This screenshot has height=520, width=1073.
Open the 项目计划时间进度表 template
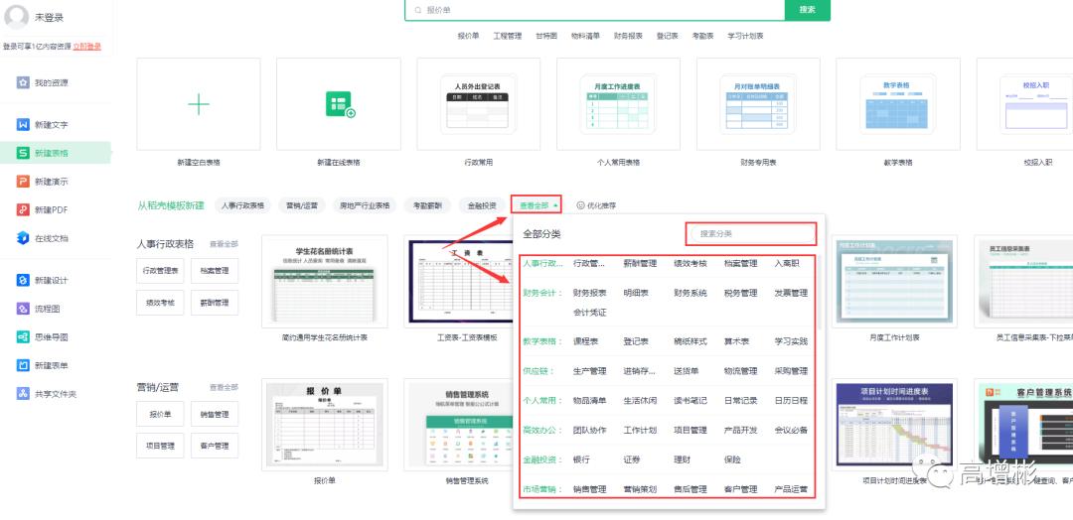pyautogui.click(x=894, y=425)
